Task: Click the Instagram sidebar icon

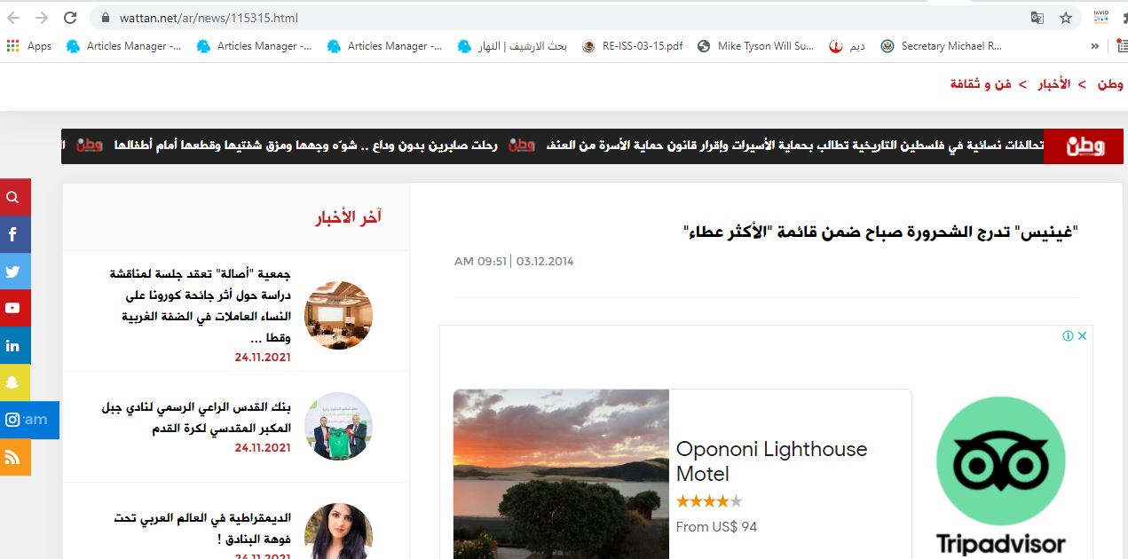Action: pyautogui.click(x=13, y=420)
